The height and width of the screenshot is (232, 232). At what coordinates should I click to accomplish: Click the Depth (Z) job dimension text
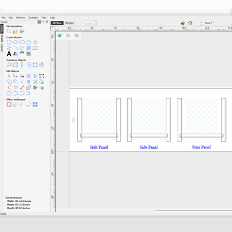coord(19,208)
